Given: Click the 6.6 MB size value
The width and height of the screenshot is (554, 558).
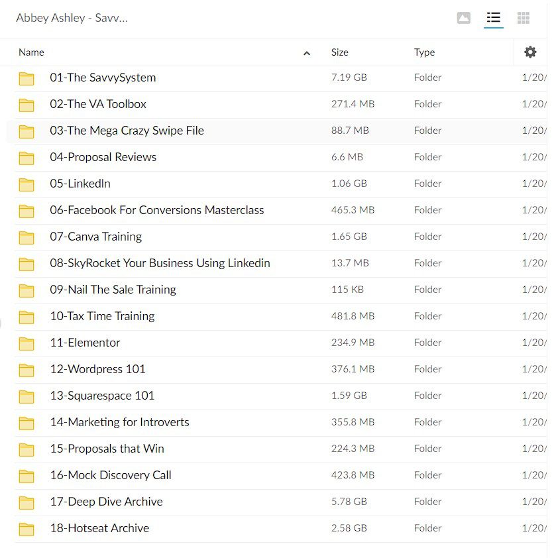Looking at the screenshot, I should tap(347, 157).
